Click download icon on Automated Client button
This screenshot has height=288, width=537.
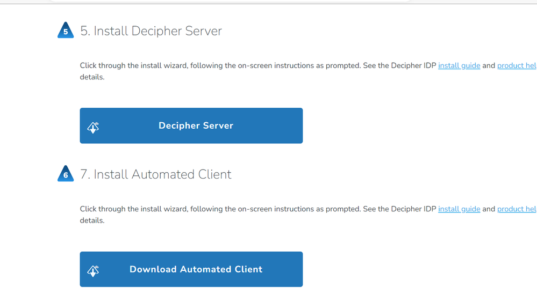point(93,271)
